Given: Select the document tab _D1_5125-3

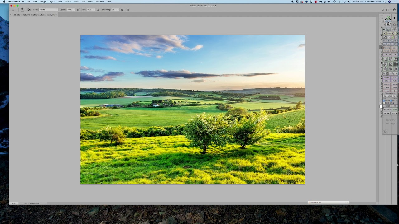Looking at the screenshot, I should click(34, 15).
